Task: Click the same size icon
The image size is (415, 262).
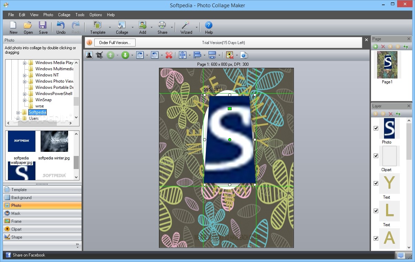Action: pos(212,55)
